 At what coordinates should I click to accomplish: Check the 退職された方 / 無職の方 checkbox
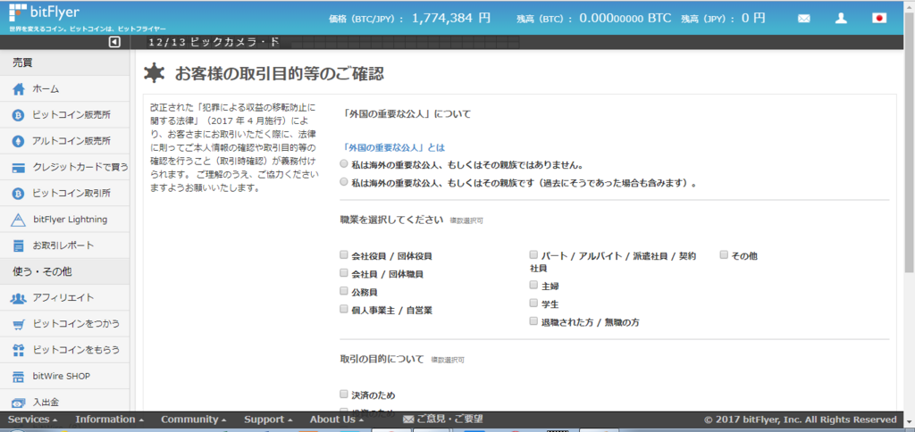(533, 321)
